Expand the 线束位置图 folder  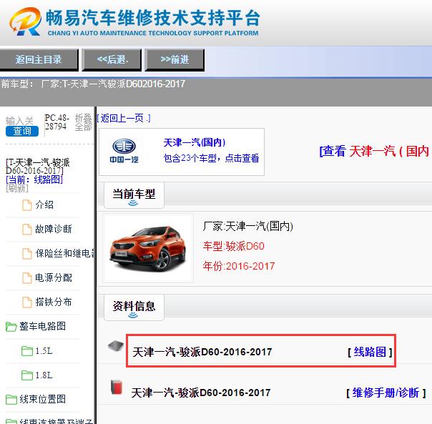pos(42,399)
